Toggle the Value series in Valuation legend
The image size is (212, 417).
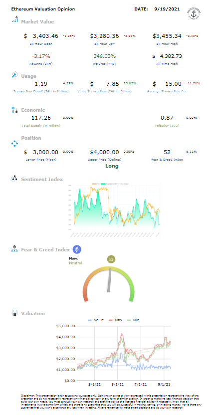tap(96, 320)
